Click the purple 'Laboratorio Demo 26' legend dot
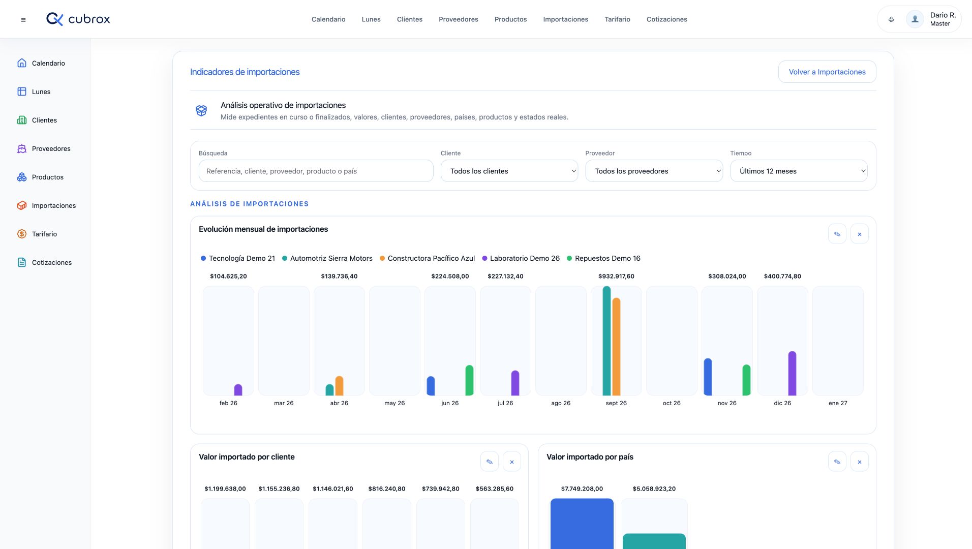The width and height of the screenshot is (972, 549). (x=484, y=258)
